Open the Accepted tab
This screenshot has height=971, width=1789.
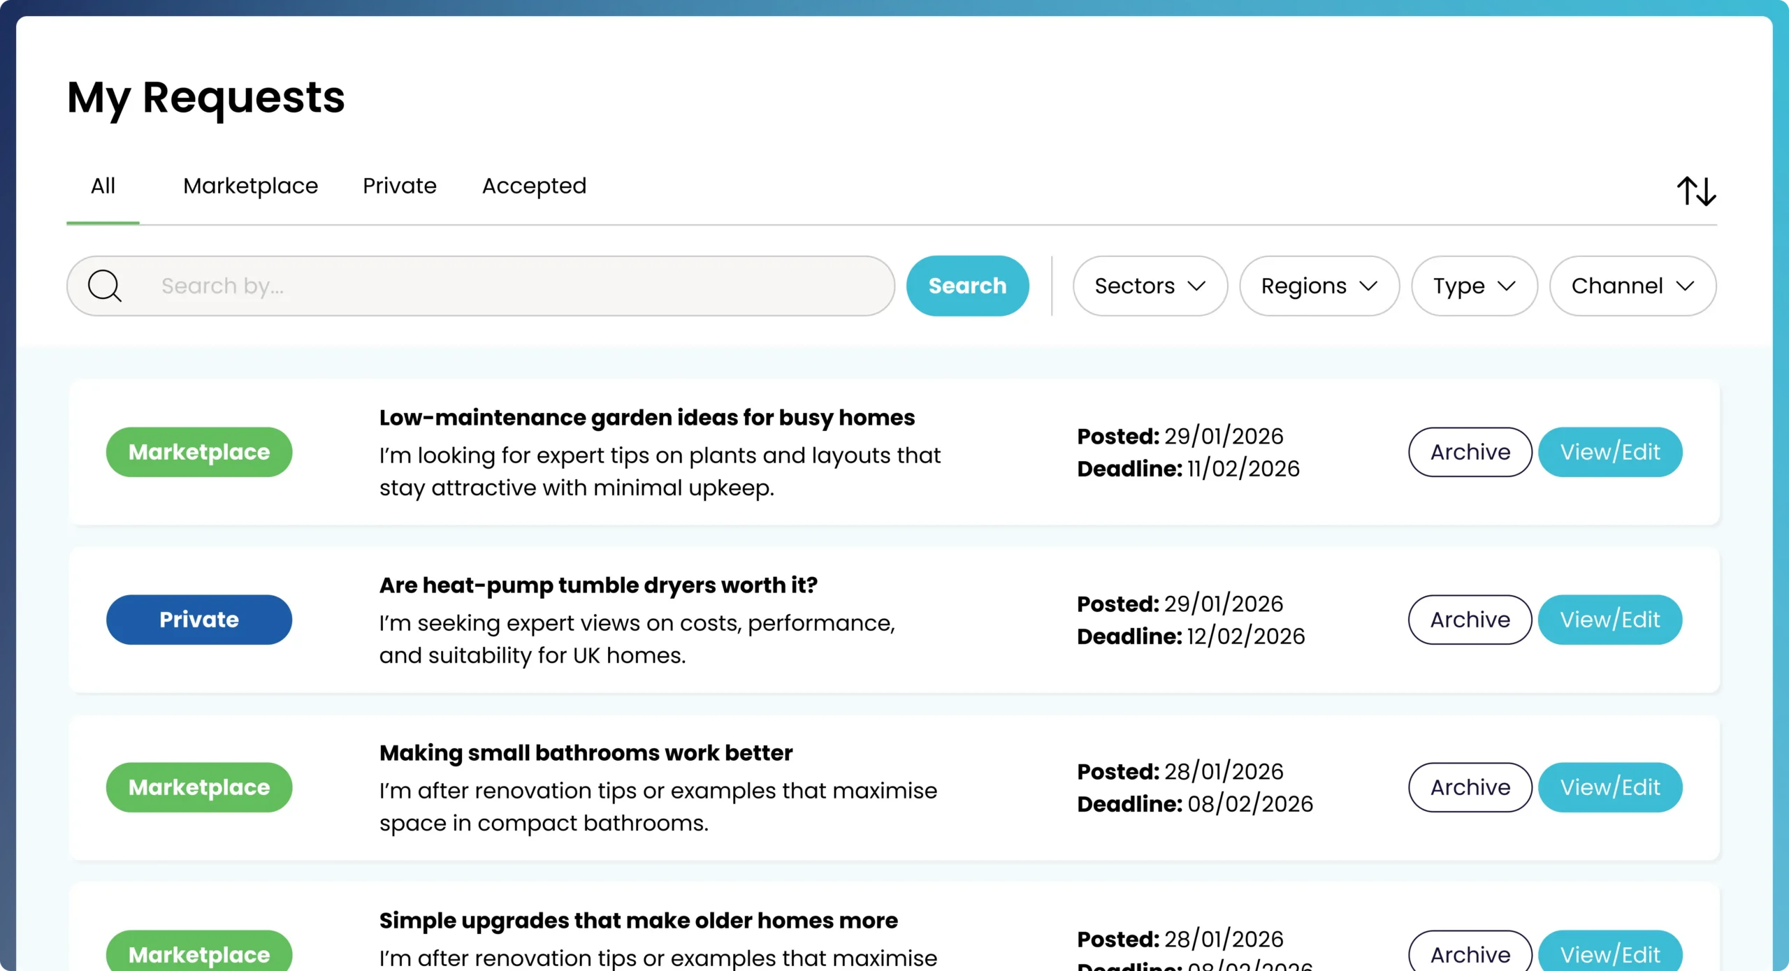click(534, 186)
